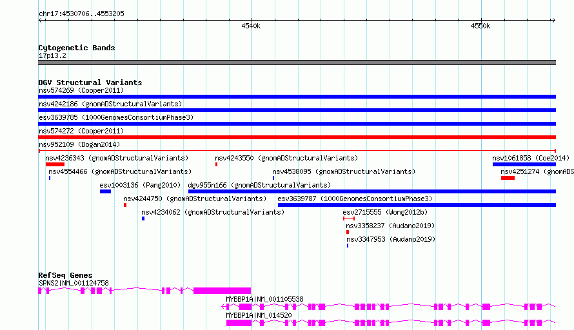Click the chr17:4530706..4553205 coordinate text

point(81,14)
